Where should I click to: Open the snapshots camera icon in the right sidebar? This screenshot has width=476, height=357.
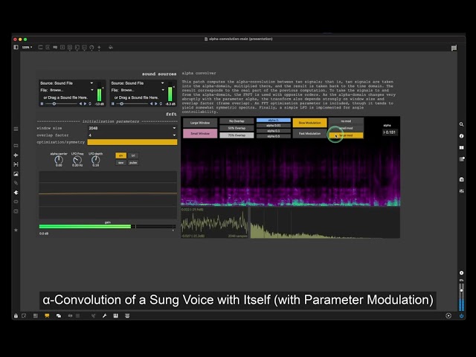point(461,179)
